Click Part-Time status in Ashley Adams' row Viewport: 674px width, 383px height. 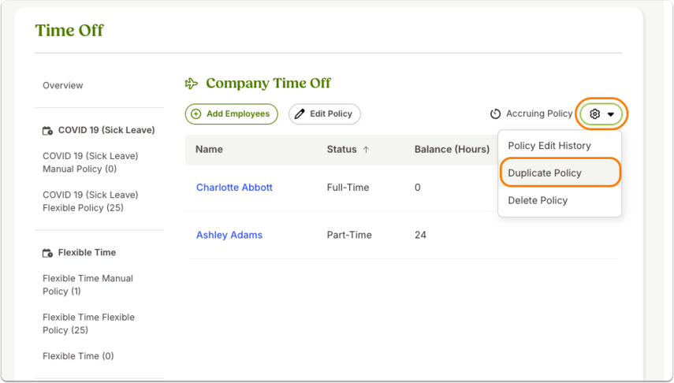(349, 235)
